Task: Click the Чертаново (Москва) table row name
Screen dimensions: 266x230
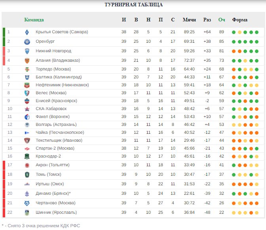Action: [55, 203]
